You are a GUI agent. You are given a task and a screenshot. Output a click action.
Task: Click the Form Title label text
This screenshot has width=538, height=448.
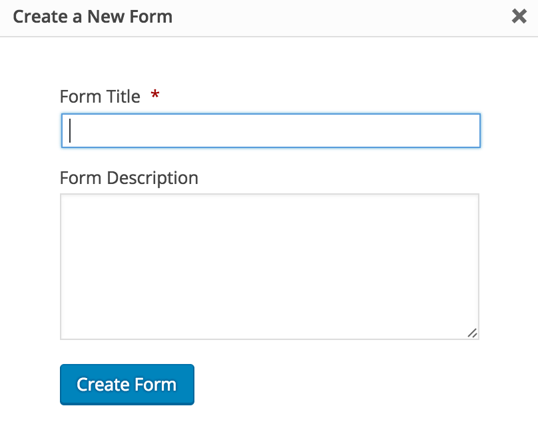click(100, 96)
